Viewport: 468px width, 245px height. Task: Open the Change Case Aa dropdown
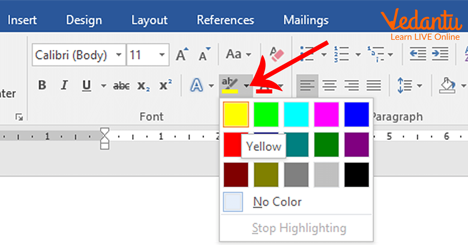point(238,54)
